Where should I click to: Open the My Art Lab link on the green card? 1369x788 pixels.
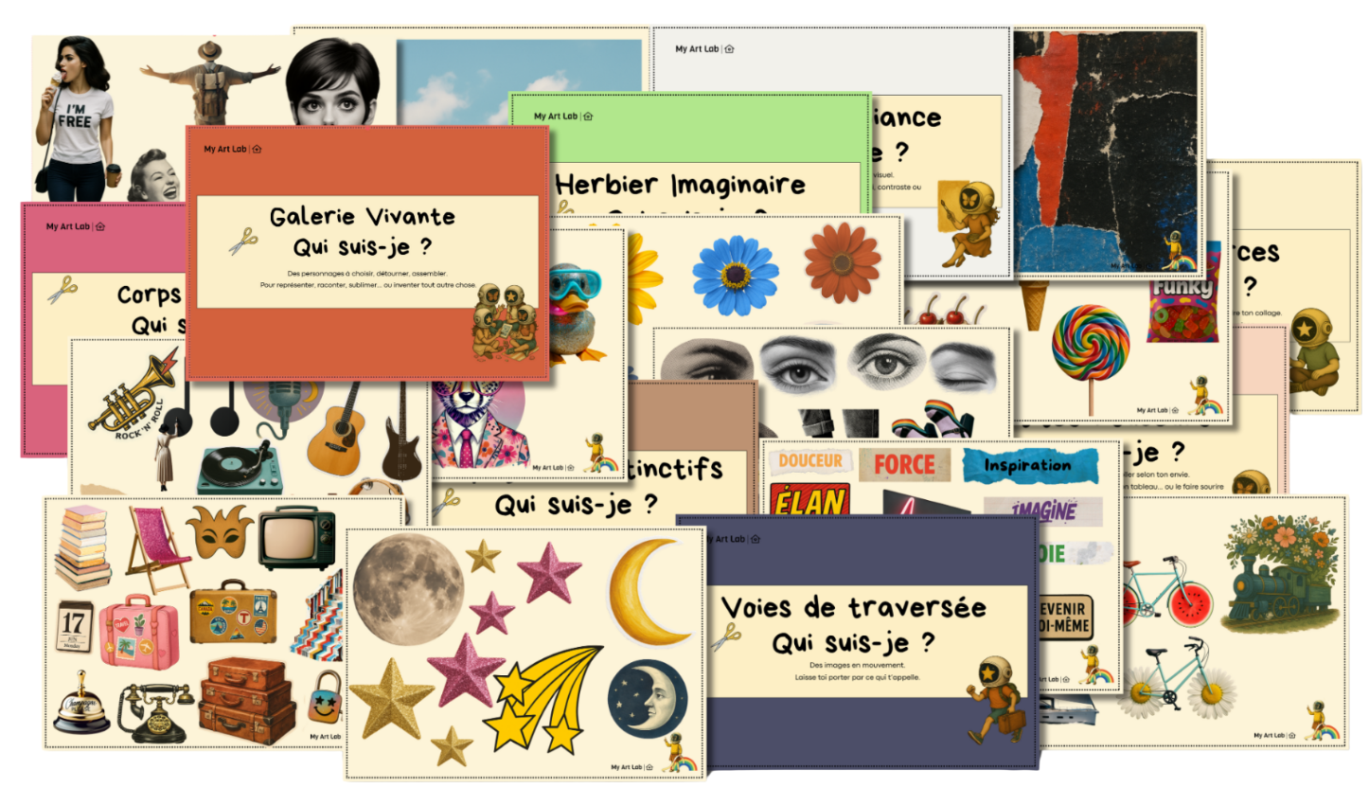pyautogui.click(x=555, y=116)
